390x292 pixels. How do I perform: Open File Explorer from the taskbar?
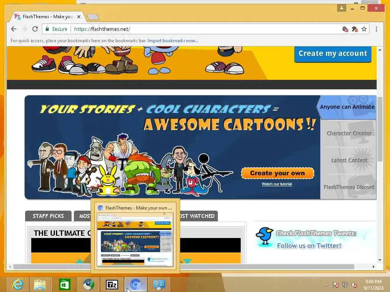41,284
